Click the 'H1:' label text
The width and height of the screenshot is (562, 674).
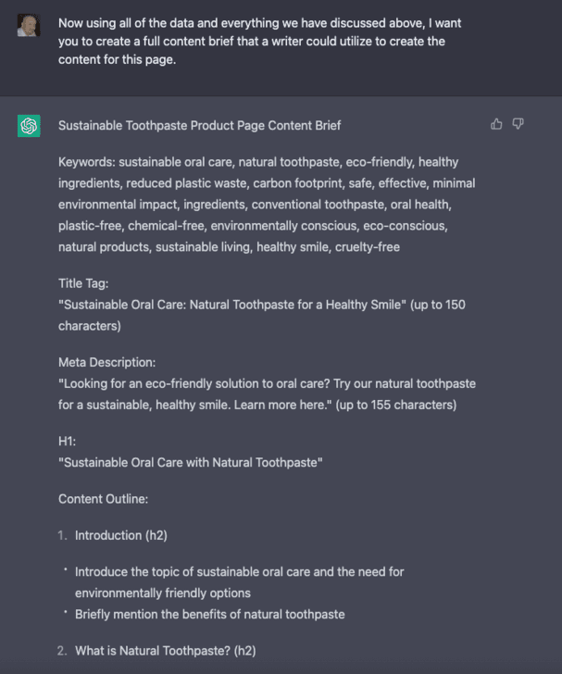(x=67, y=441)
